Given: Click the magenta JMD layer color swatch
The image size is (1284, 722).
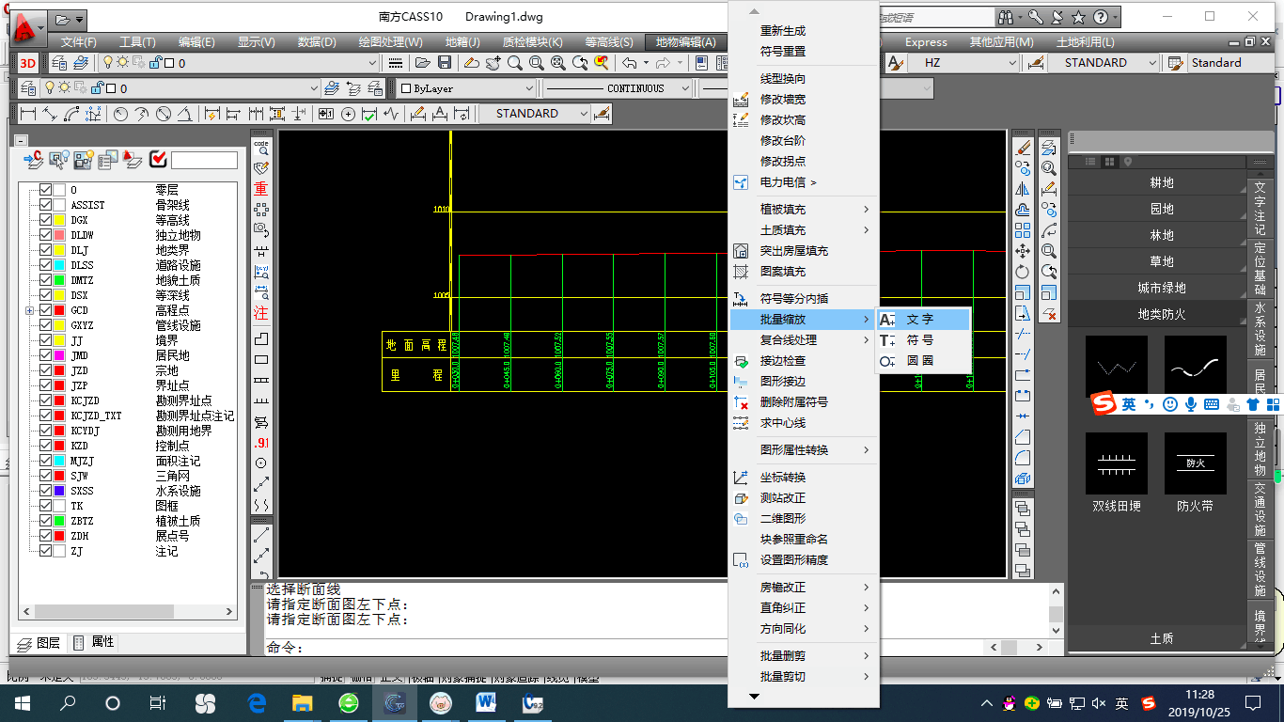Looking at the screenshot, I should [x=59, y=355].
